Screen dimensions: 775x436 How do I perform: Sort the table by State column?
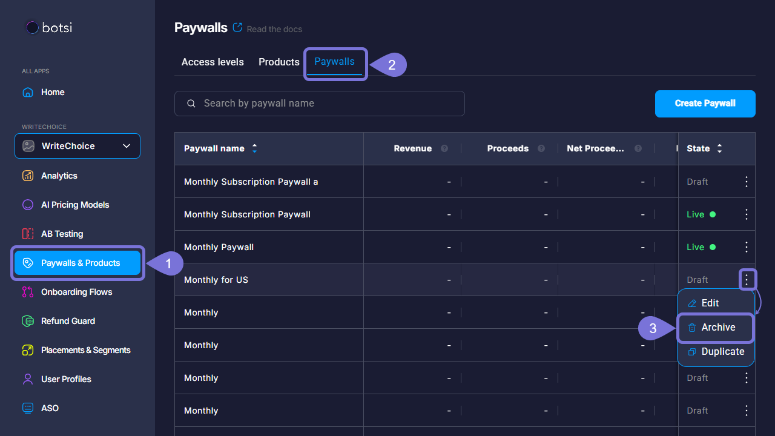pos(719,148)
